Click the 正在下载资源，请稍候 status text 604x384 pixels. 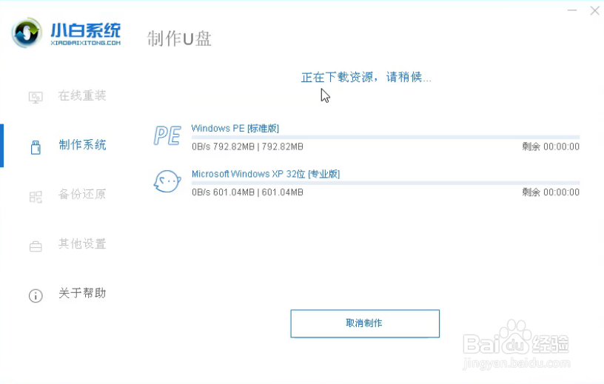tap(366, 77)
